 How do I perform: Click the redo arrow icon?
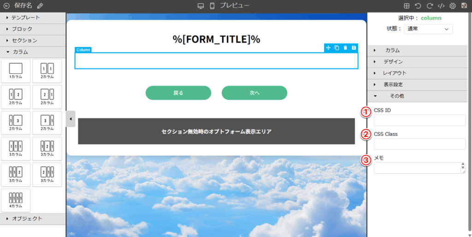point(430,6)
